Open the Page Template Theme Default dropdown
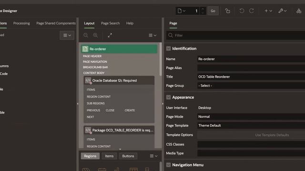This screenshot has height=171, width=305. click(251, 125)
